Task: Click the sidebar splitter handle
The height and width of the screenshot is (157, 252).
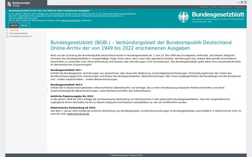Action: click(x=48, y=89)
